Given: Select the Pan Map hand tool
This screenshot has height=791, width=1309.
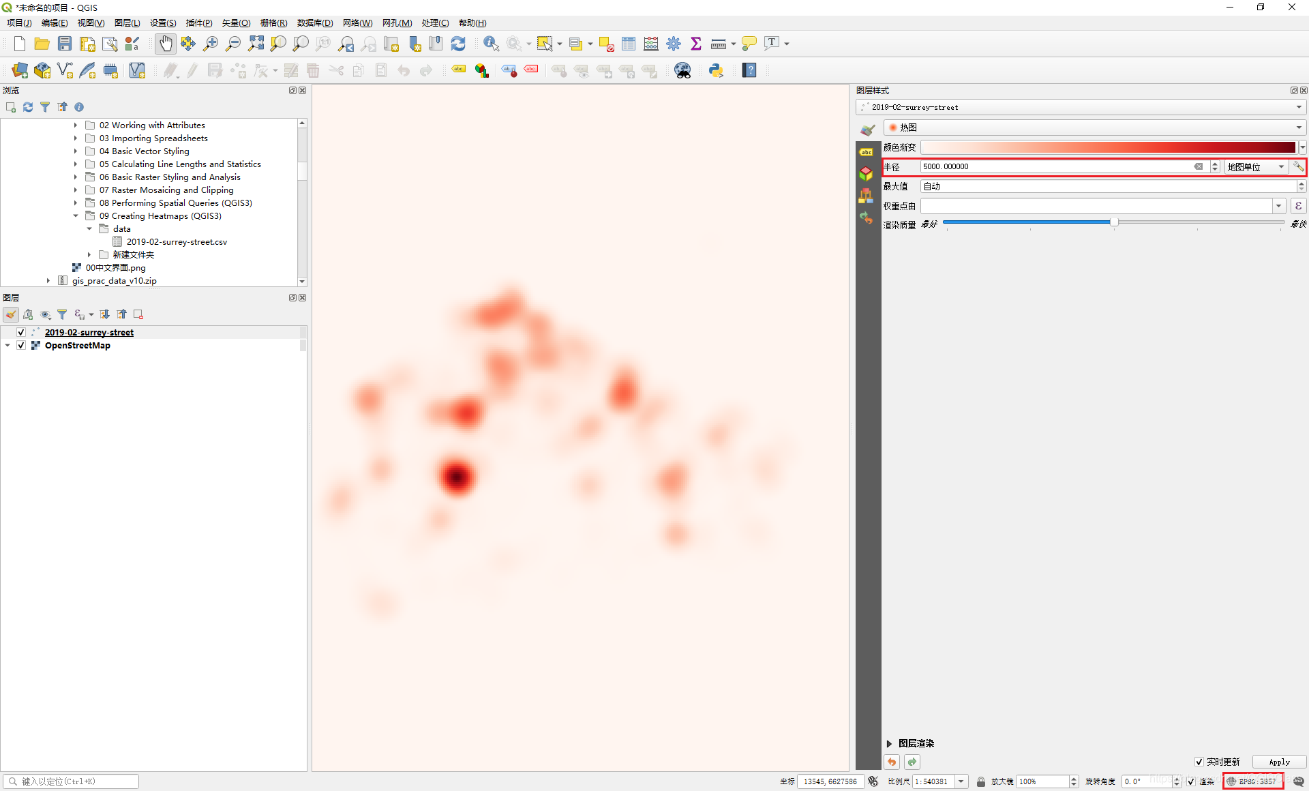Looking at the screenshot, I should [x=165, y=44].
